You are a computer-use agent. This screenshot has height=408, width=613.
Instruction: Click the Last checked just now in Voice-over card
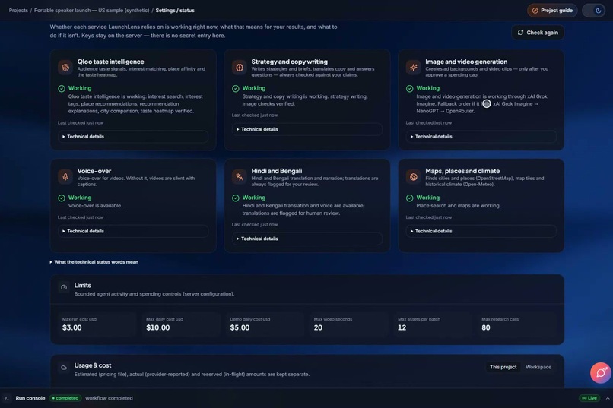pos(81,217)
